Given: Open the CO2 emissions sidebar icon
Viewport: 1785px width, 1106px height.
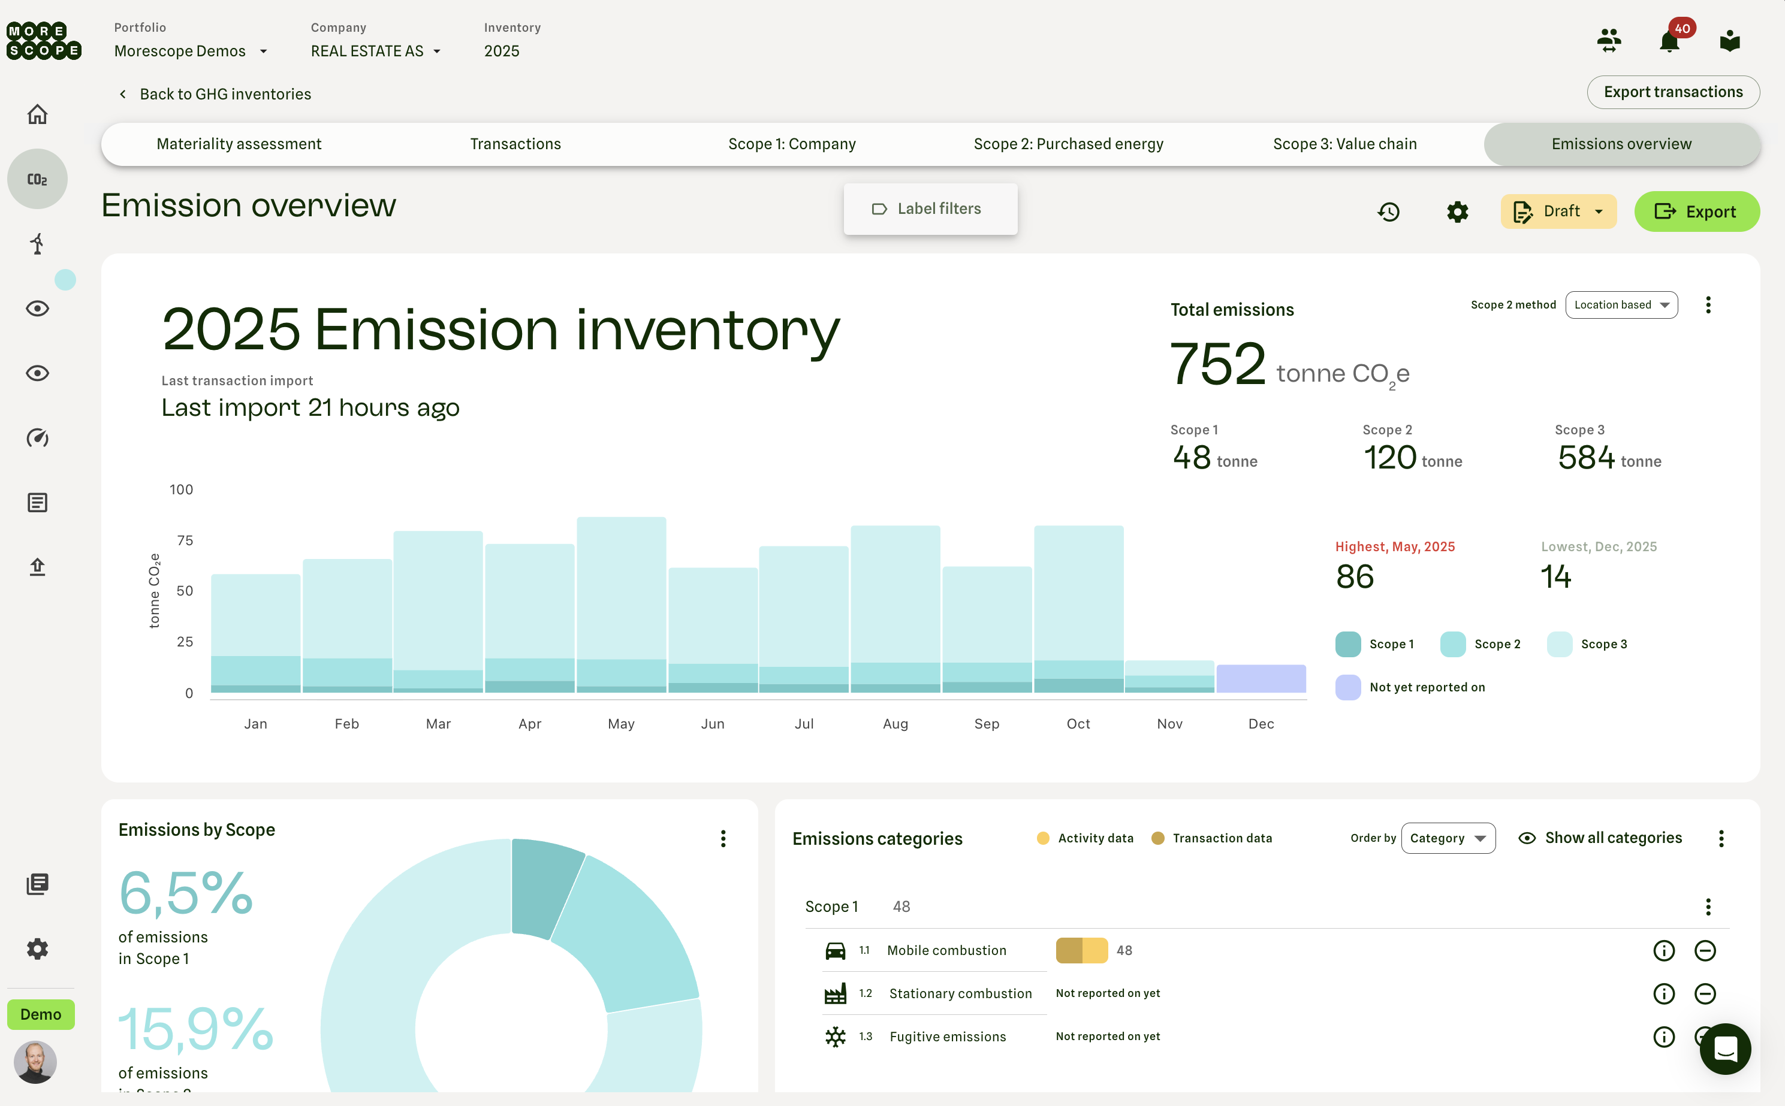Looking at the screenshot, I should point(37,179).
